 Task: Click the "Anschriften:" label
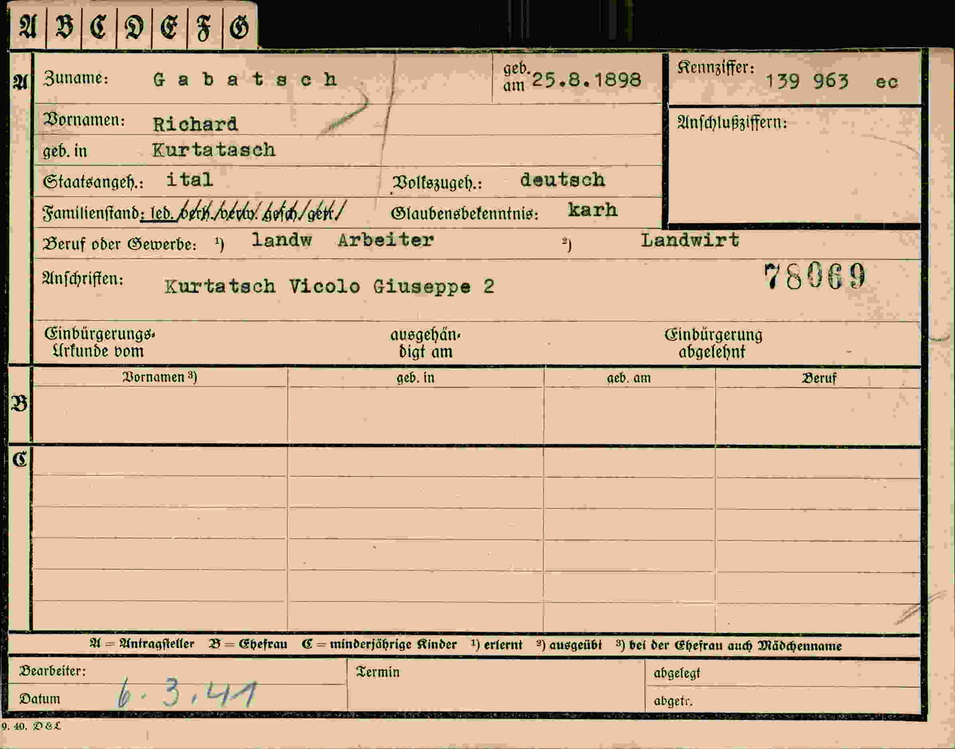(x=83, y=278)
